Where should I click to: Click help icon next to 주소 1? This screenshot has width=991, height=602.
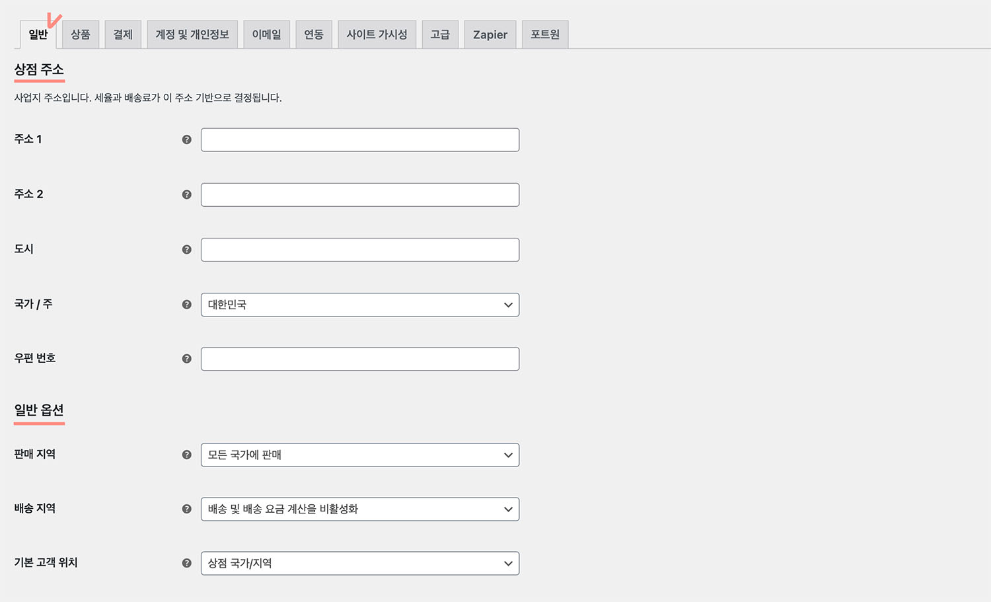186,139
